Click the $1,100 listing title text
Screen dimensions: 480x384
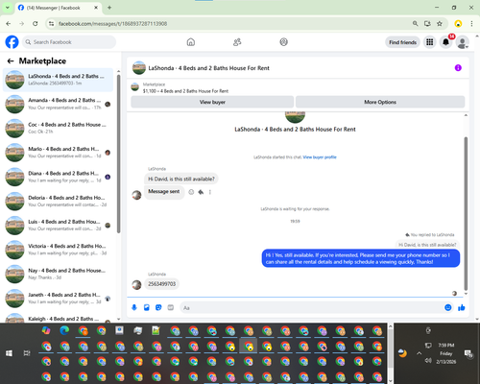185,91
